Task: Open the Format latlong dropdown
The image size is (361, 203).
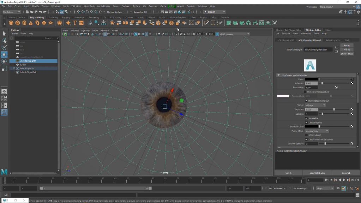Action: (315, 105)
